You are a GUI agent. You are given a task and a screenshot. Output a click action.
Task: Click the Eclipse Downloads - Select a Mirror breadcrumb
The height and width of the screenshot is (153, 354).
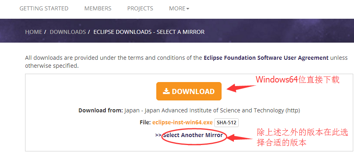(149, 32)
